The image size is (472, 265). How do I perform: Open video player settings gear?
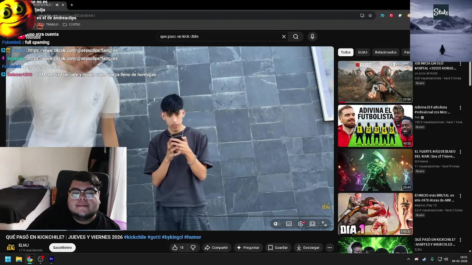tap(301, 224)
